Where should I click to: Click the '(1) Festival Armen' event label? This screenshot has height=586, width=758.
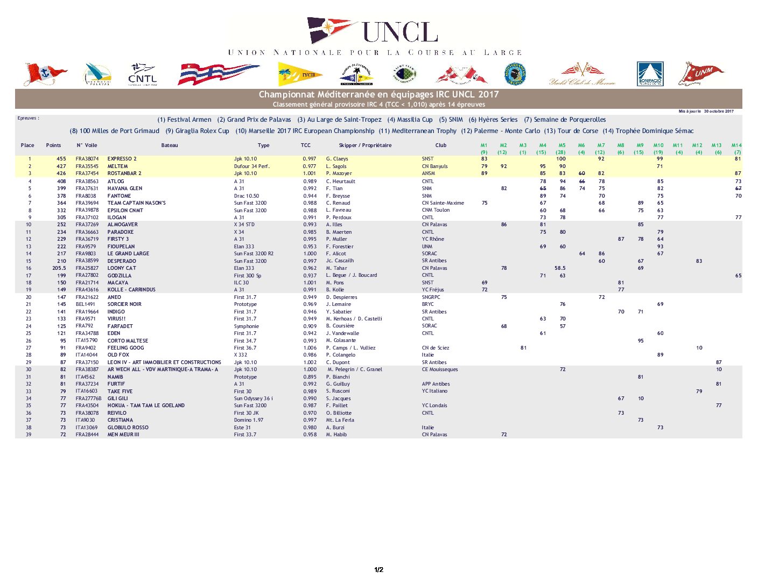[x=184, y=120]
